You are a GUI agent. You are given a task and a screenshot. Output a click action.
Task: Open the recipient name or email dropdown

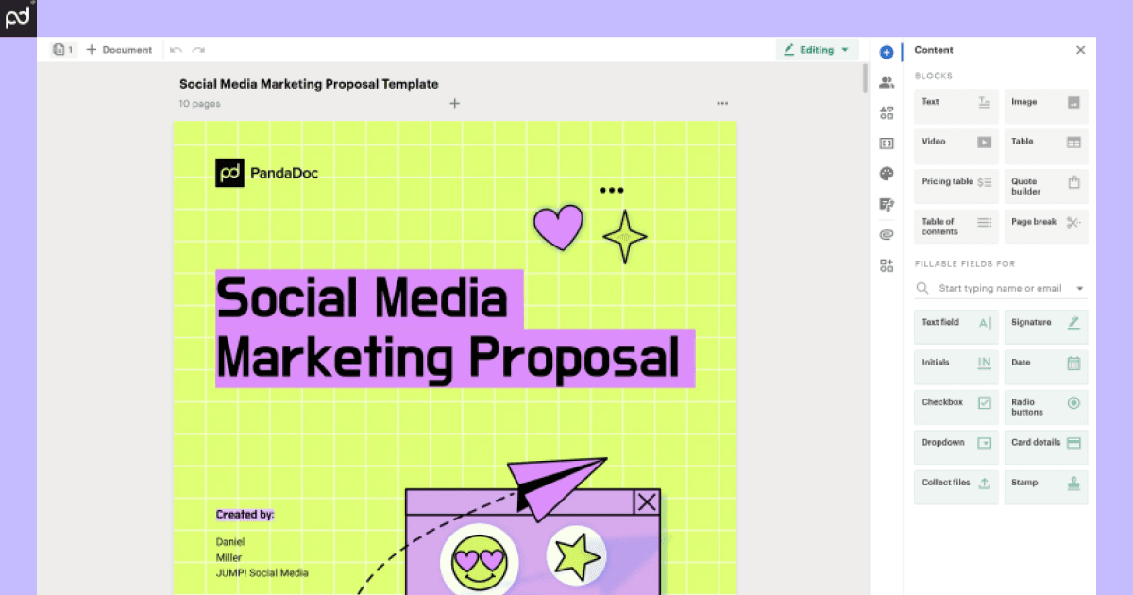1079,289
